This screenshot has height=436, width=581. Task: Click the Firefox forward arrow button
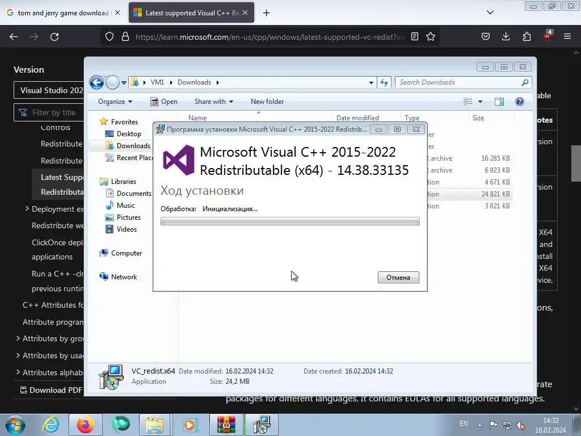[34, 37]
